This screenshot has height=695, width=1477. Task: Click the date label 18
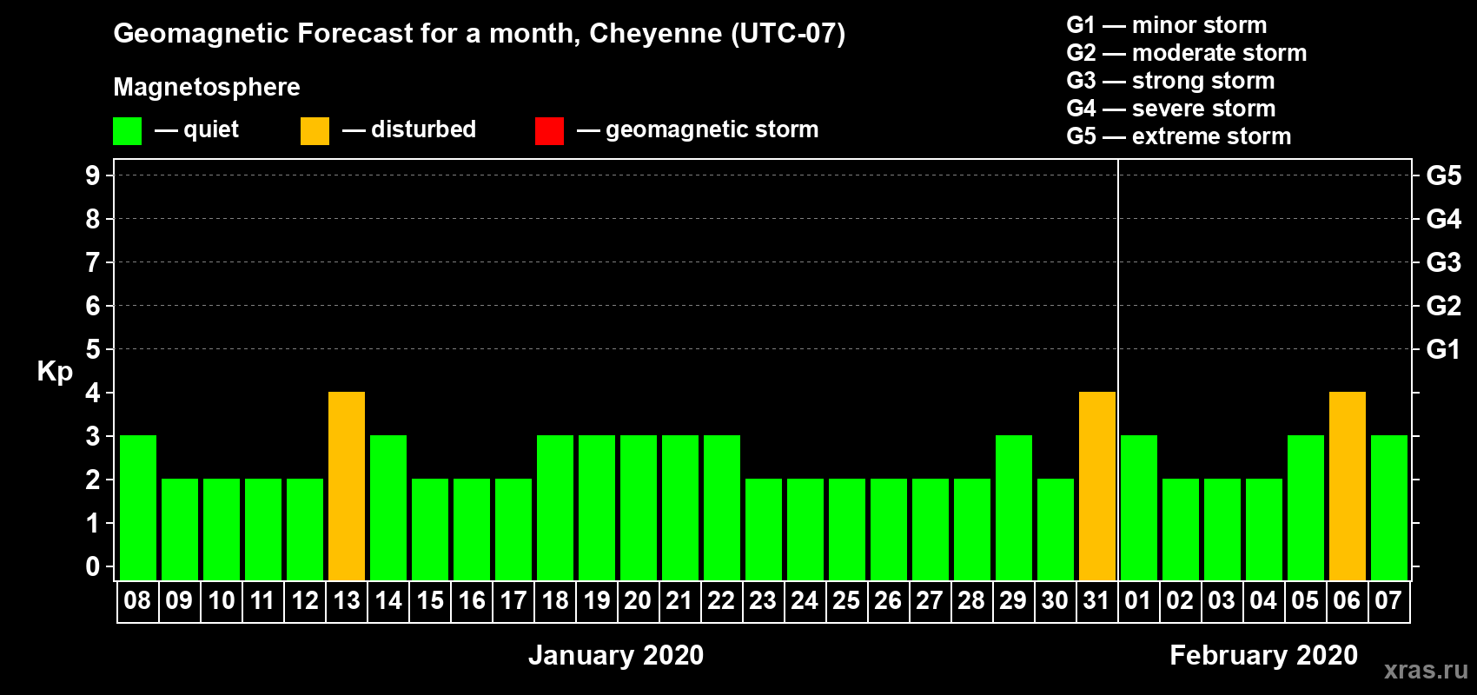(x=555, y=601)
